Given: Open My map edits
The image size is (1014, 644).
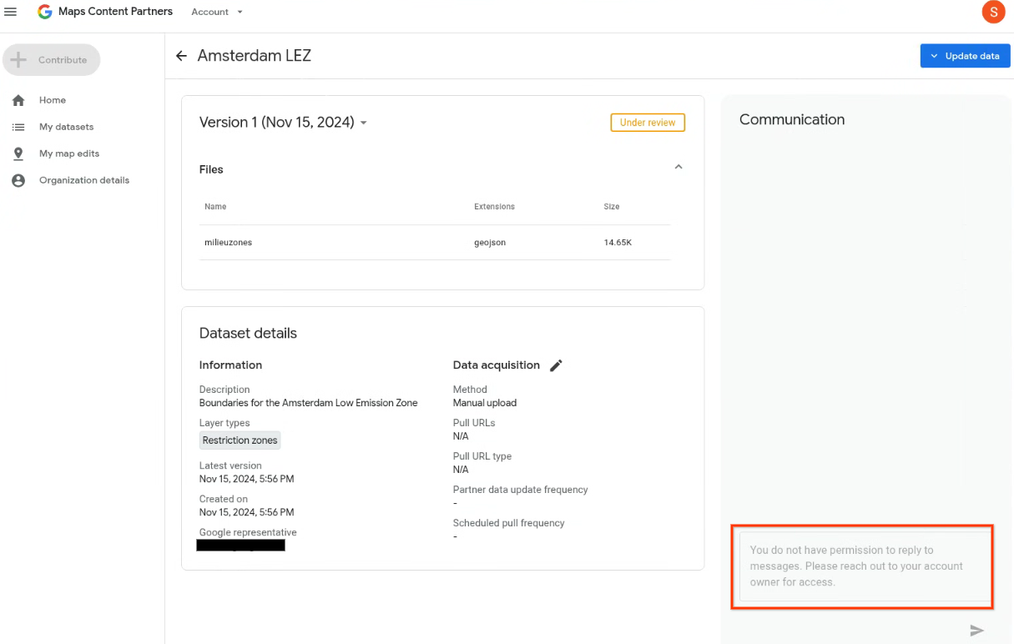Looking at the screenshot, I should [69, 153].
